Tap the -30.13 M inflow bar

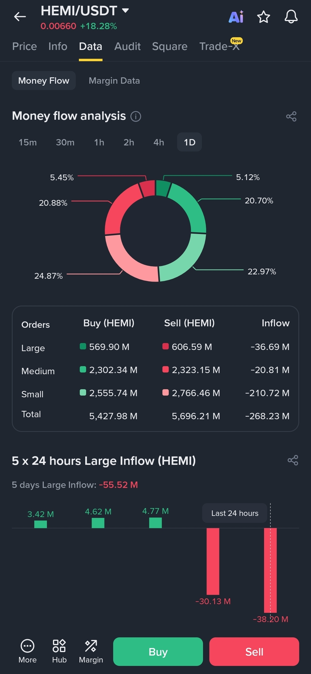[213, 561]
